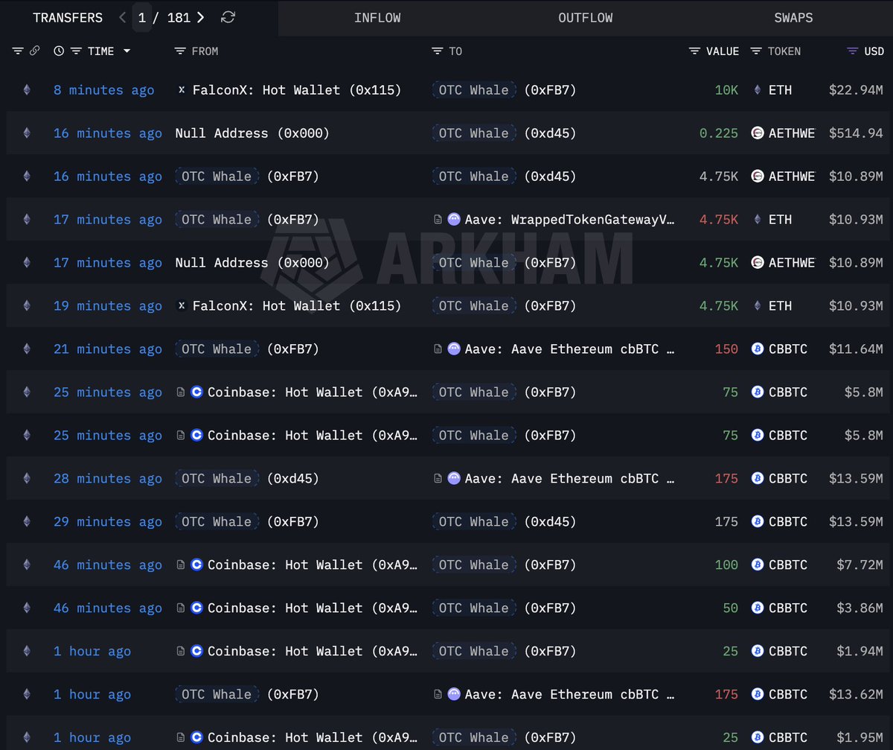Click the USD column header label
The width and height of the screenshot is (893, 750).
(x=874, y=51)
